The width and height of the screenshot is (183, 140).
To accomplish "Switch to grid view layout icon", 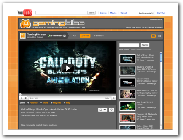I will [159, 36].
